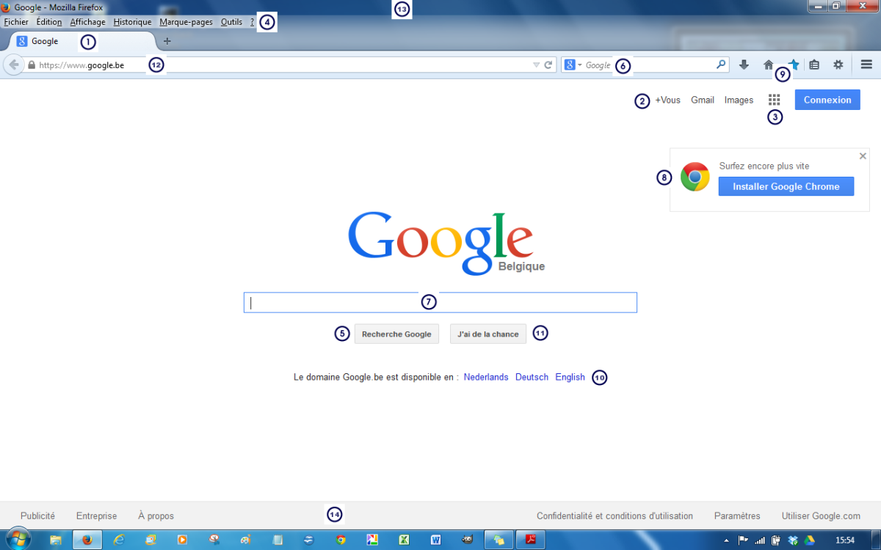Click the Connexion button
Screen dimensions: 881x550
tap(827, 100)
